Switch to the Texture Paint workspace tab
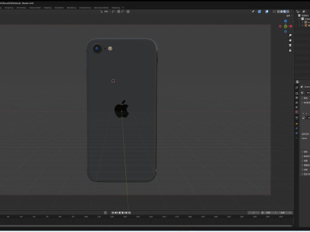The height and width of the screenshot is (232, 310). pyautogui.click(x=35, y=8)
